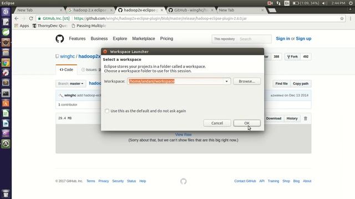Launch Google Chrome from the Ubuntu launcher
This screenshot has width=355, height=199.
tap(6, 62)
